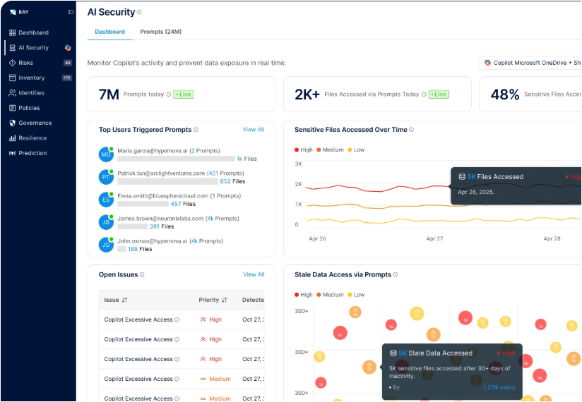The height and width of the screenshot is (402, 582).
Task: Click info icon next to Open Issues
Action: [142, 275]
